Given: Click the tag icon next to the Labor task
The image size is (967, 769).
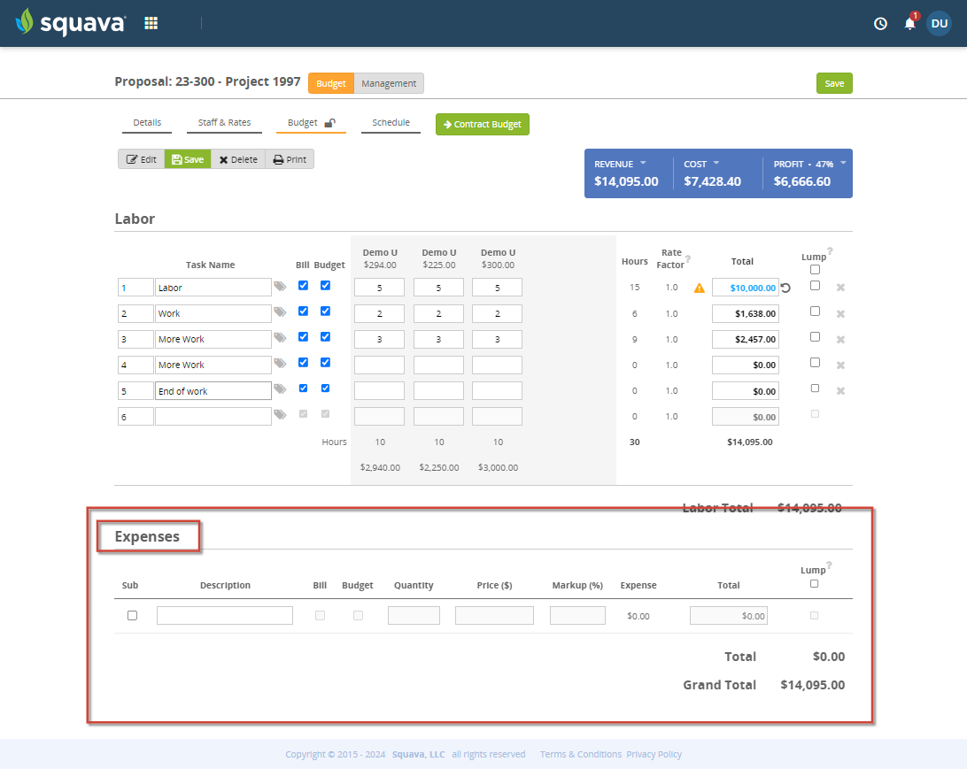Looking at the screenshot, I should point(281,287).
